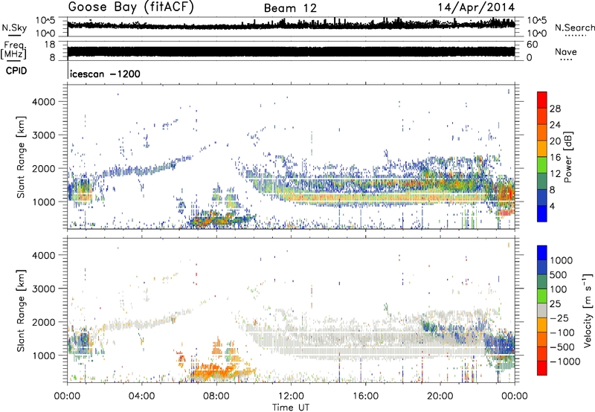This screenshot has height=412, width=595.
Task: Click the gray -25 to 25 velocity band
Action: coord(542,310)
